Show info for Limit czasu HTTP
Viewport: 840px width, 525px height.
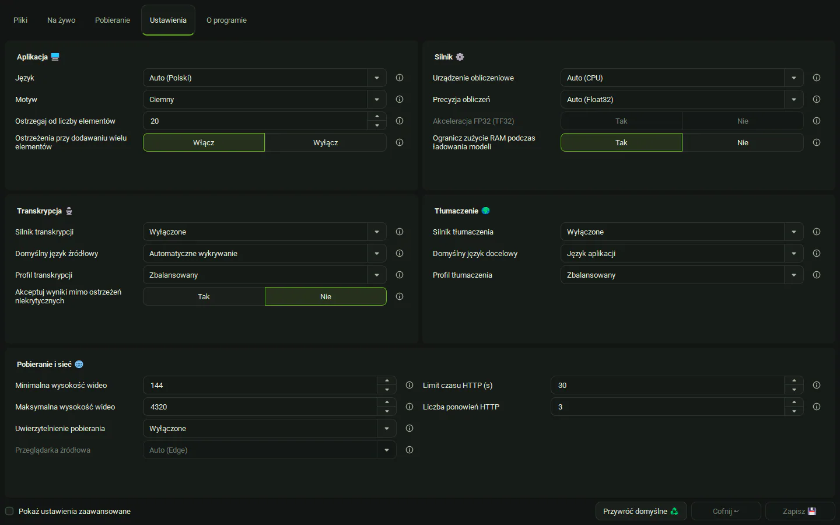pyautogui.click(x=817, y=385)
